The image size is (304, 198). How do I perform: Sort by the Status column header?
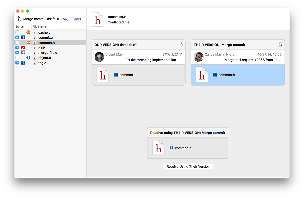point(19,27)
